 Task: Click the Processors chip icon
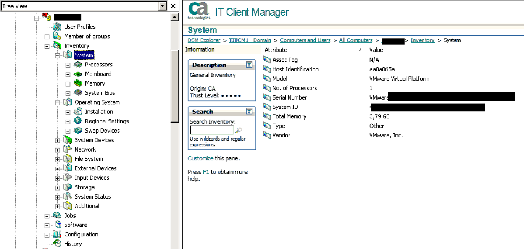(78, 64)
